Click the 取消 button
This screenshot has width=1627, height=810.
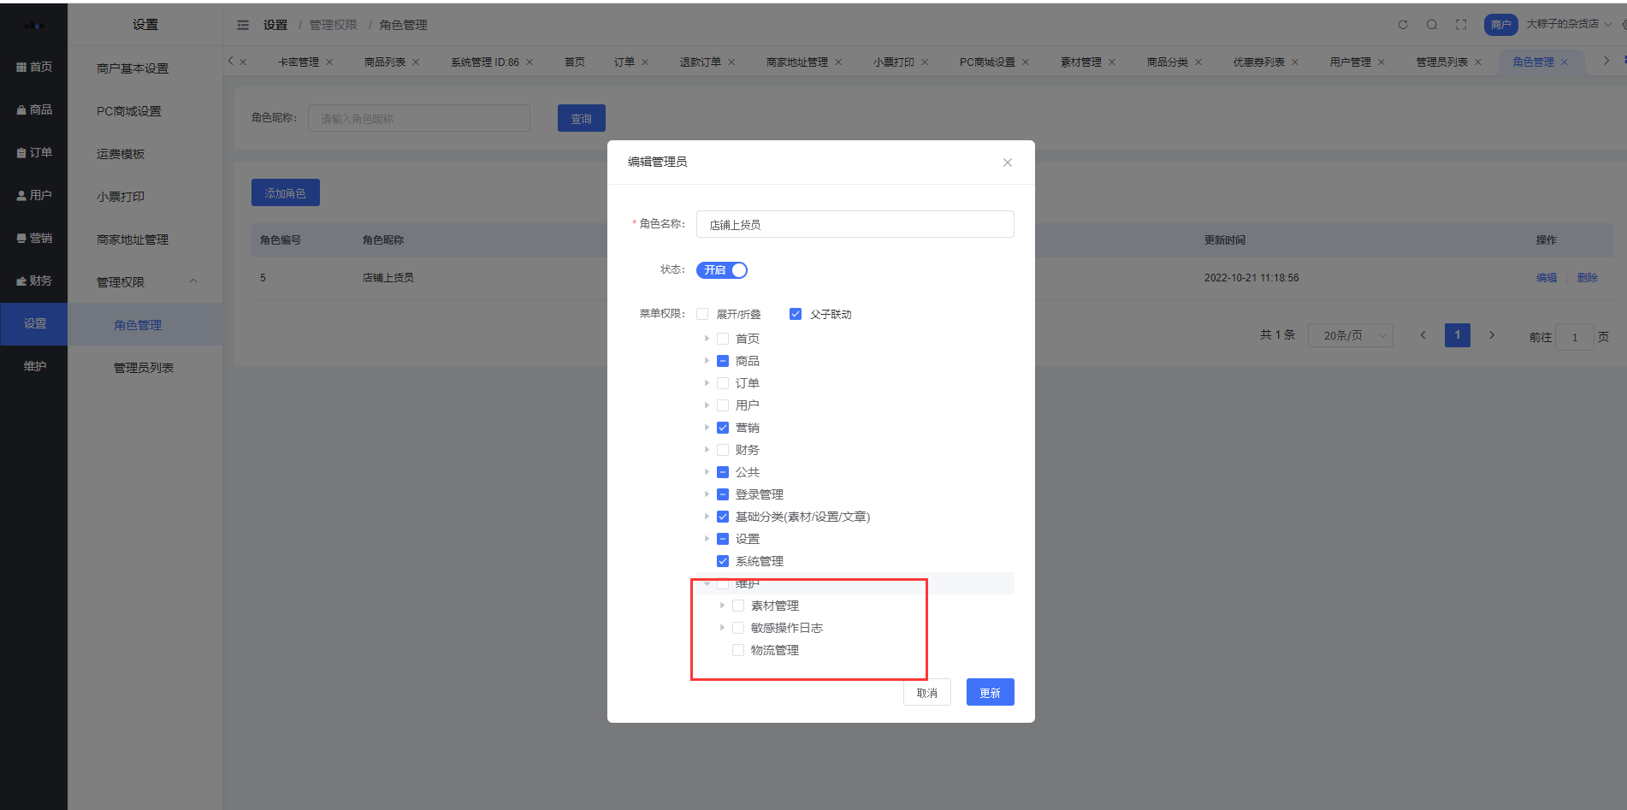point(927,694)
